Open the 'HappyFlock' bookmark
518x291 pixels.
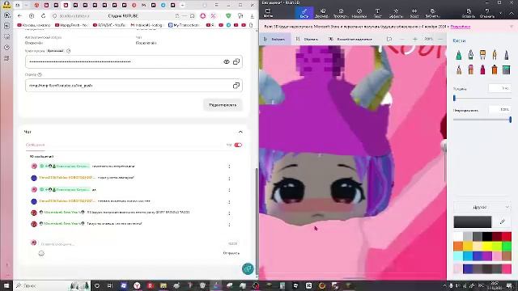(x=72, y=25)
